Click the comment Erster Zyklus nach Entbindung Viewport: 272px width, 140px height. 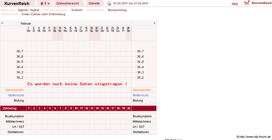click(43, 14)
